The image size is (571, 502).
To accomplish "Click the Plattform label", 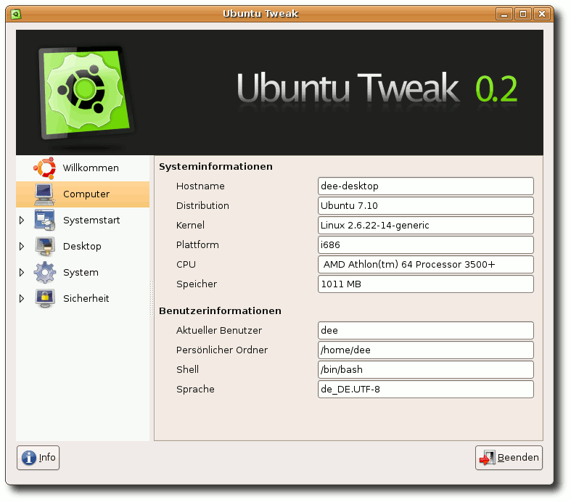I will (197, 245).
